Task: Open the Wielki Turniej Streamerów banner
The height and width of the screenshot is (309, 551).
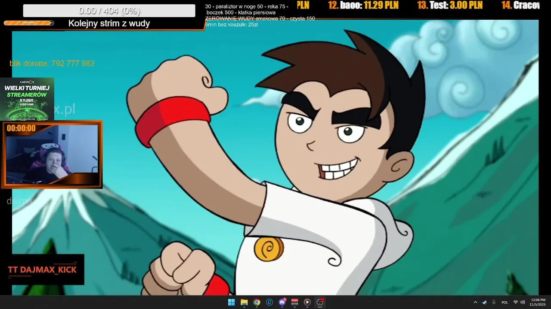Action: [x=27, y=99]
